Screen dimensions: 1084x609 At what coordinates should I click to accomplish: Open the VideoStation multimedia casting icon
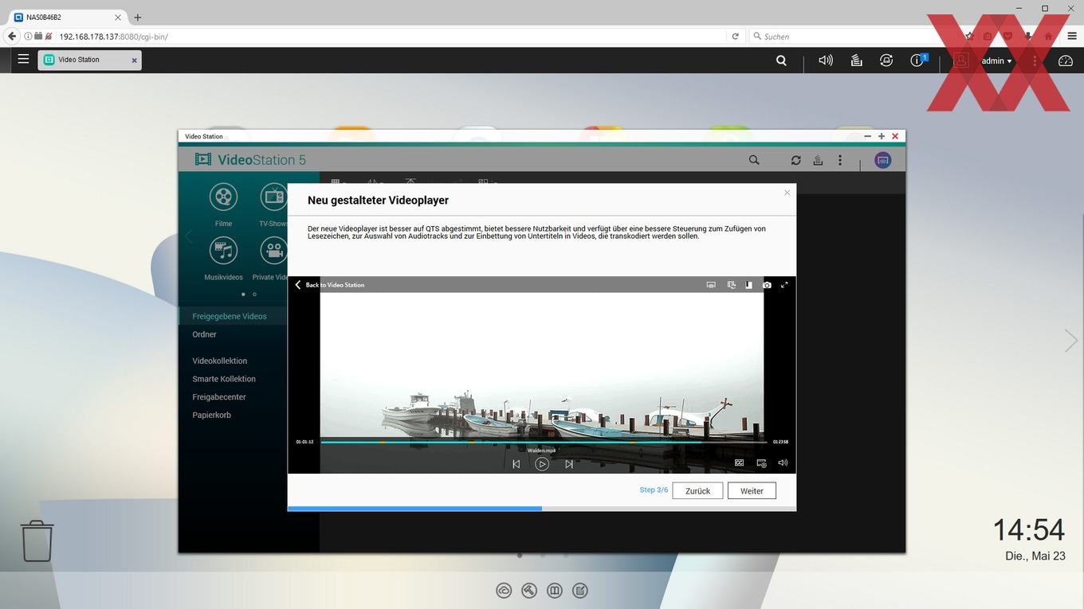(882, 160)
